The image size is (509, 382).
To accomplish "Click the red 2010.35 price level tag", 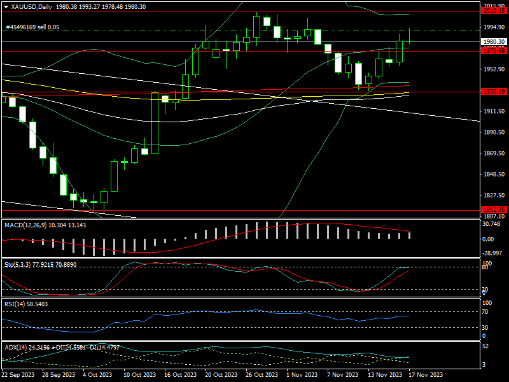I will click(494, 11).
